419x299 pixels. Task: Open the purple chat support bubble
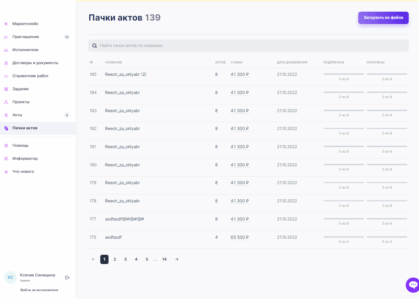click(x=412, y=285)
